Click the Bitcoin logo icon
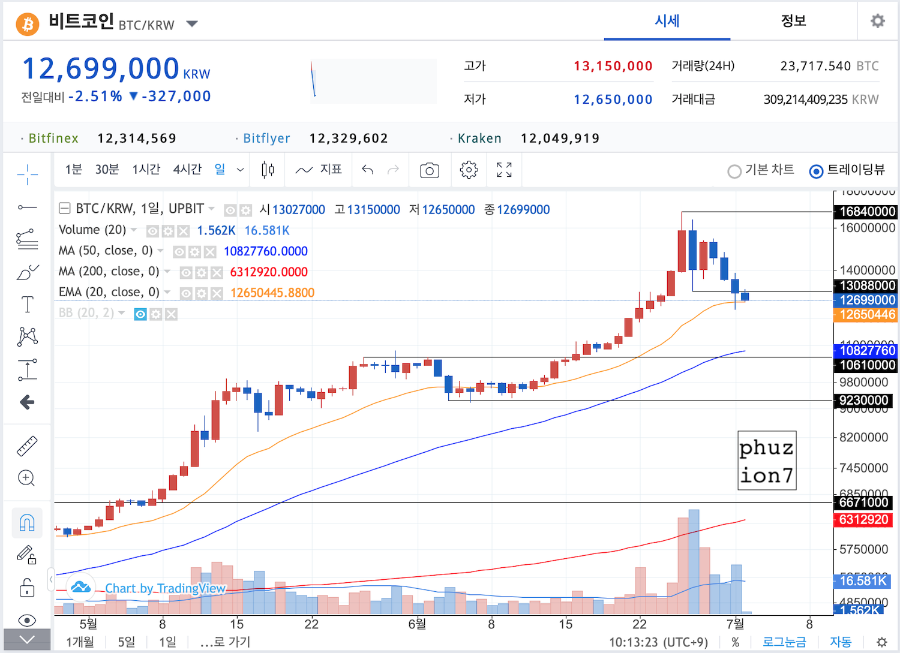 pyautogui.click(x=28, y=24)
